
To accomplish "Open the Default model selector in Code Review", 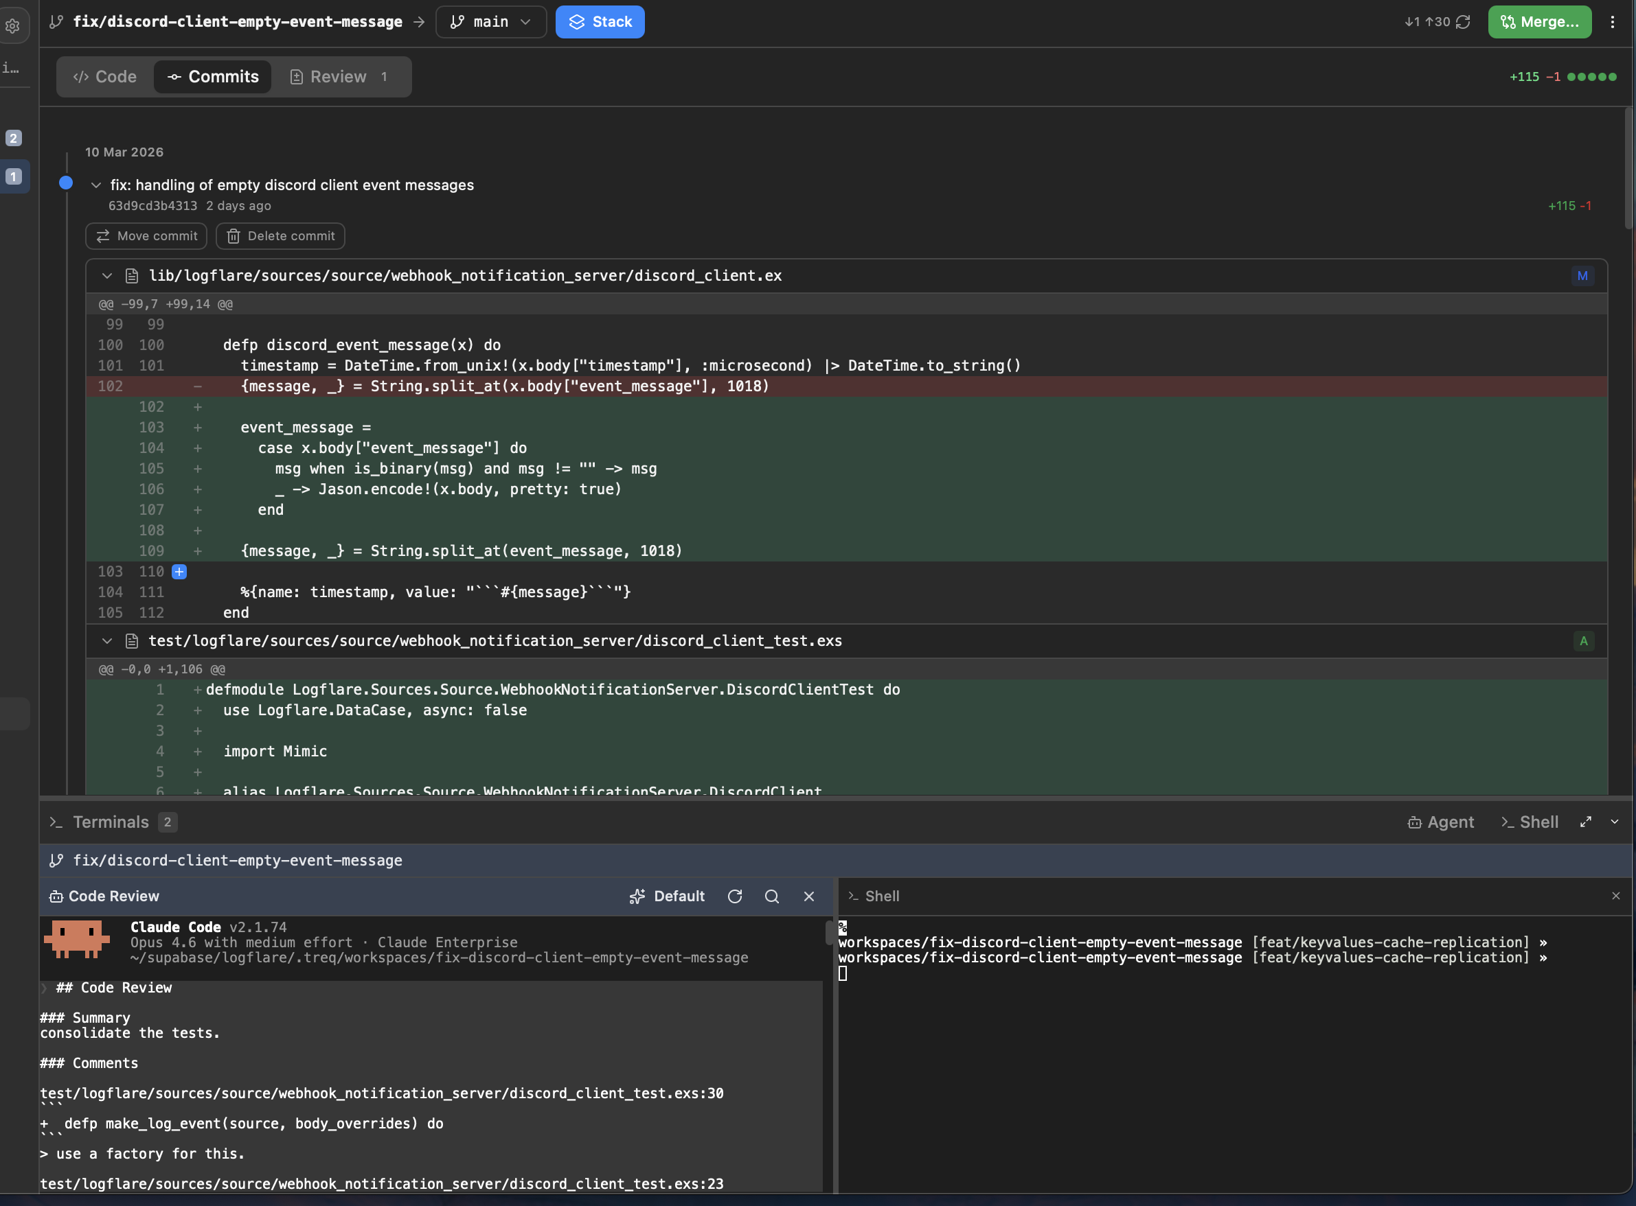I will pyautogui.click(x=667, y=896).
